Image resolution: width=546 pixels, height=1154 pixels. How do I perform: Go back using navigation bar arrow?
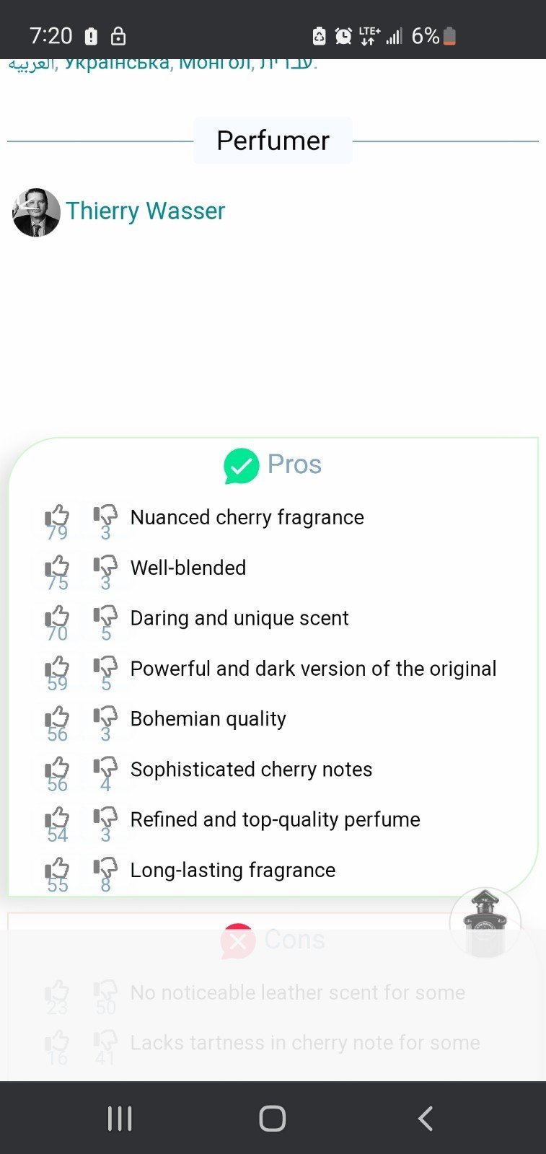(x=426, y=1119)
